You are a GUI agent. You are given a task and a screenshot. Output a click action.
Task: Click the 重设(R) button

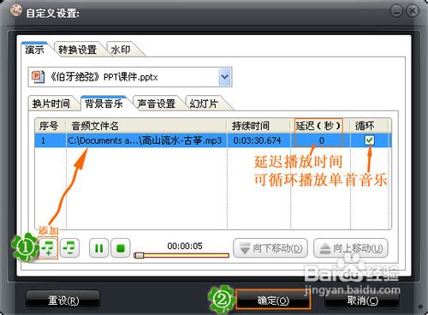point(63,300)
